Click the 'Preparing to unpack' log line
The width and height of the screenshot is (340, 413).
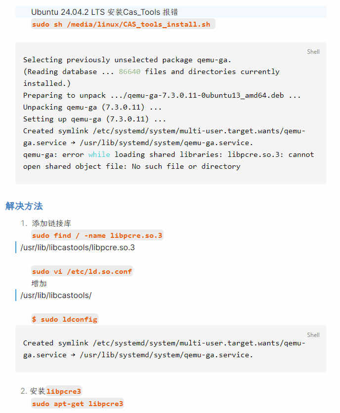click(162, 95)
